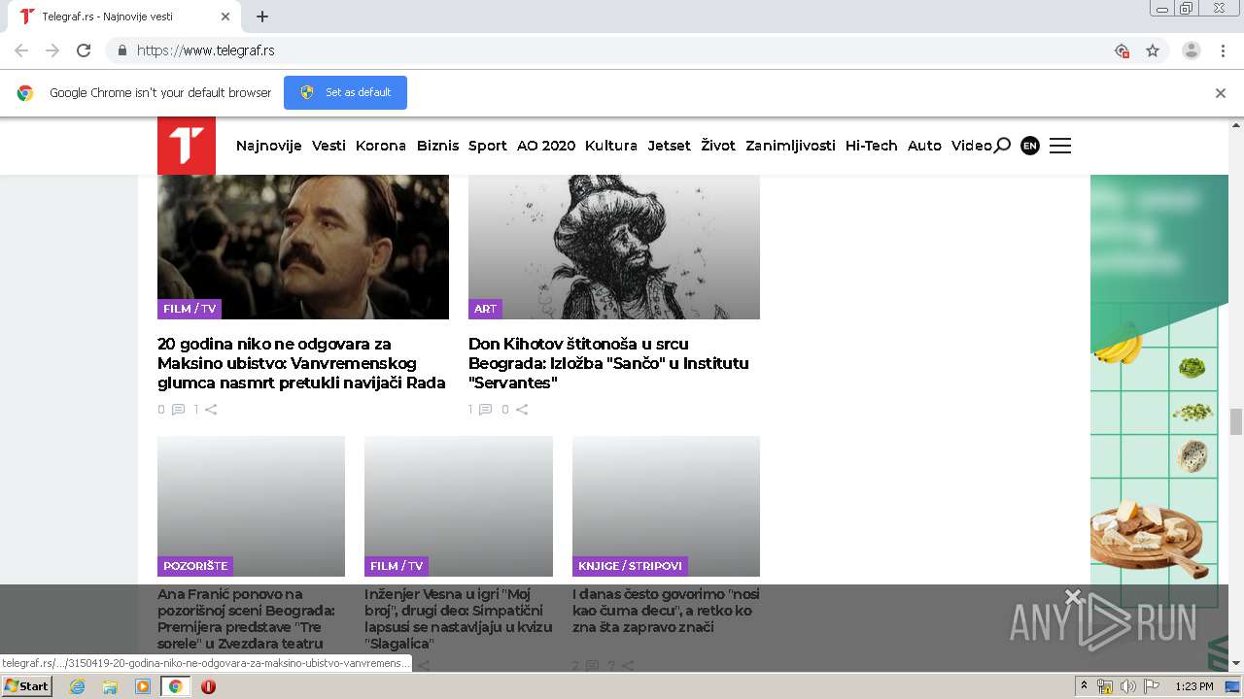Image resolution: width=1244 pixels, height=699 pixels.
Task: Go forward with browser arrow
Action: pos(52,50)
